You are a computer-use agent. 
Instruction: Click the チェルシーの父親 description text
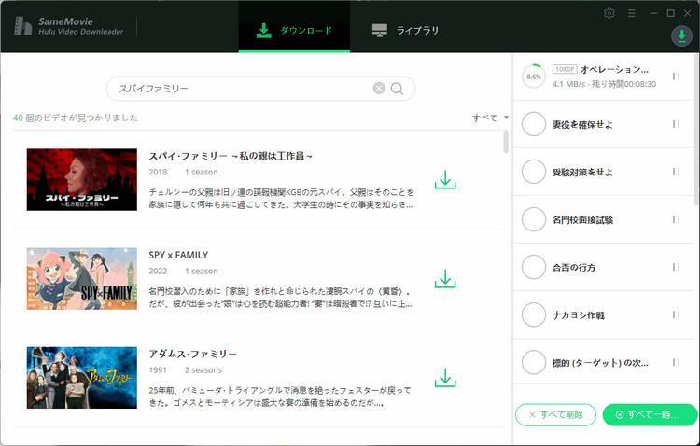click(x=281, y=199)
